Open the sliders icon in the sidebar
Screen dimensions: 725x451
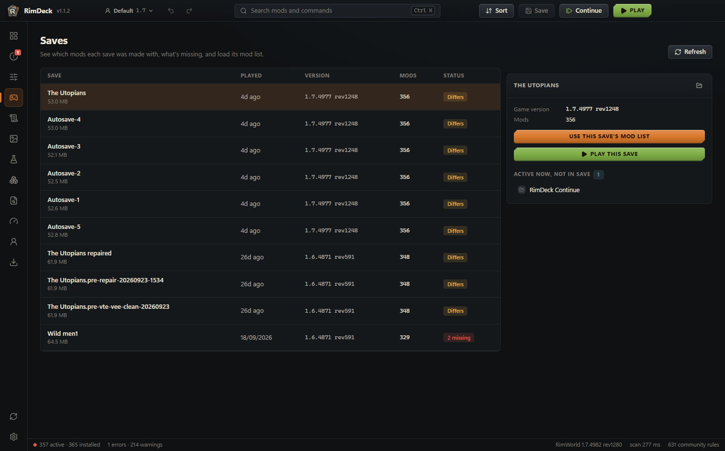coord(14,77)
